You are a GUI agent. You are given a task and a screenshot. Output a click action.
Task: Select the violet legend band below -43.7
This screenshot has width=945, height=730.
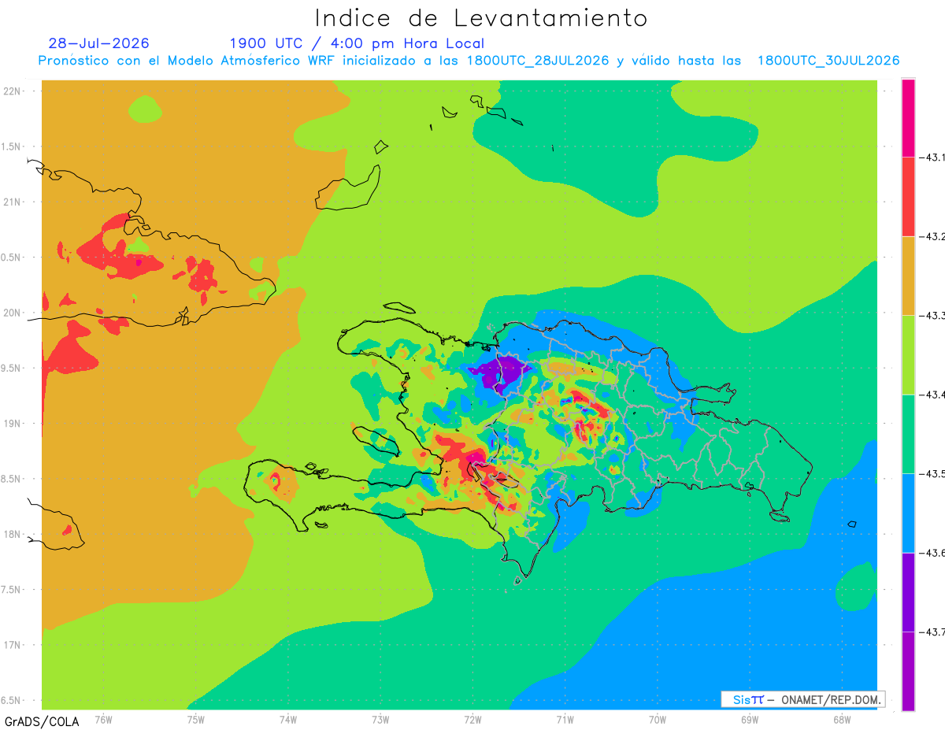coord(908,671)
